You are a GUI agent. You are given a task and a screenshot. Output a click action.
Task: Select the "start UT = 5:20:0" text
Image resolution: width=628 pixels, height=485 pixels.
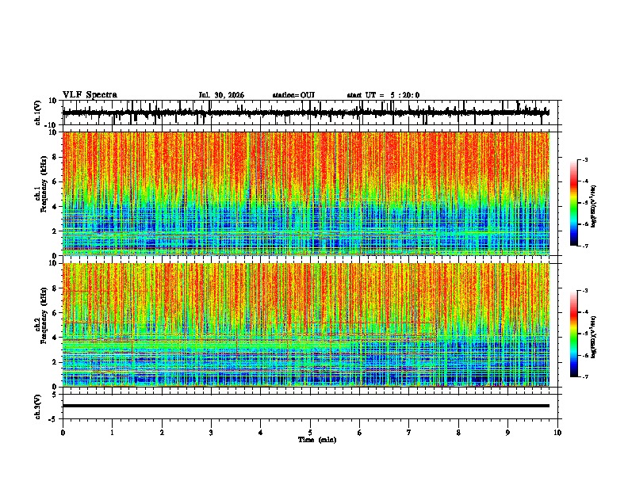383,95
